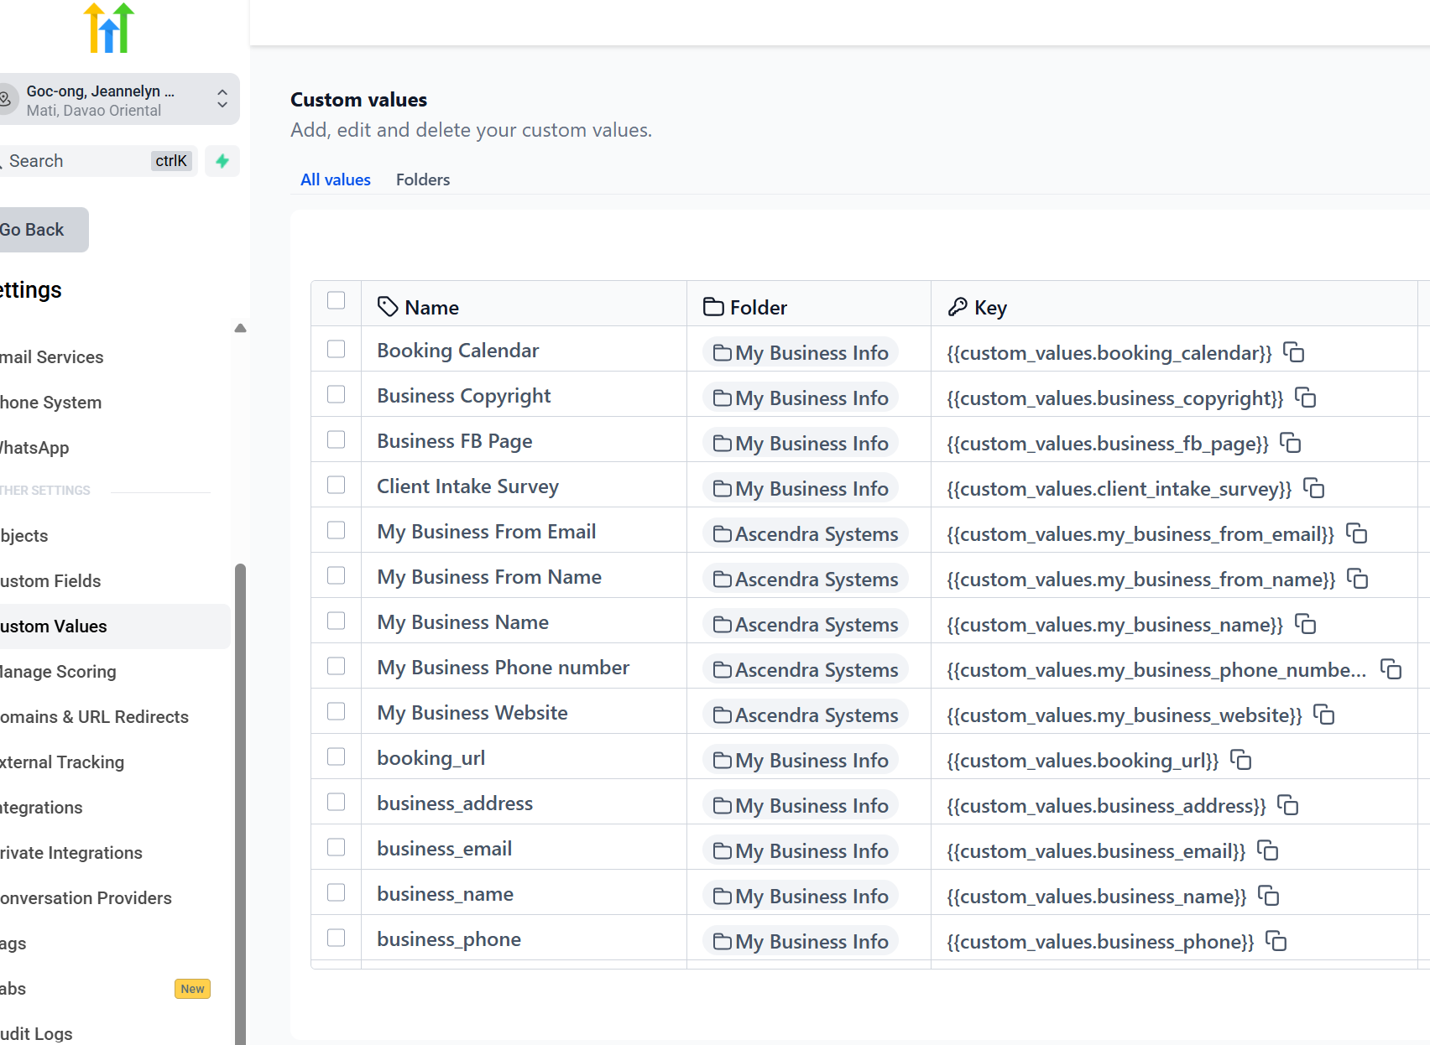Click the HighLevel arrows logo
The width and height of the screenshot is (1430, 1045).
coord(109,28)
